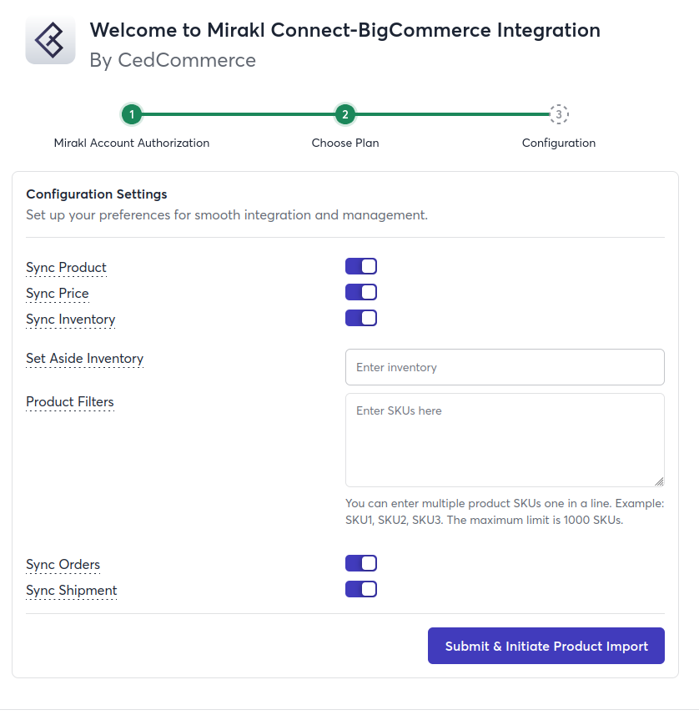The width and height of the screenshot is (699, 720).
Task: Click Submit & Initiate Product Import button
Action: click(546, 646)
